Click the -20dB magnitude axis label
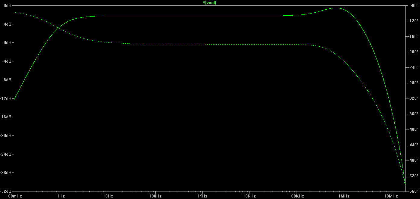Screen dimensions: 420x199 coord(6,135)
